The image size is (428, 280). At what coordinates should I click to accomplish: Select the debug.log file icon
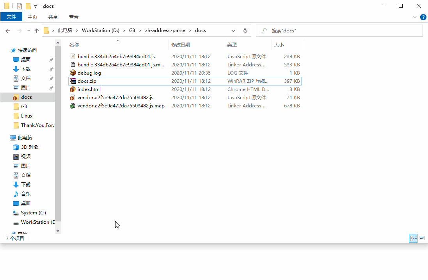[x=73, y=73]
